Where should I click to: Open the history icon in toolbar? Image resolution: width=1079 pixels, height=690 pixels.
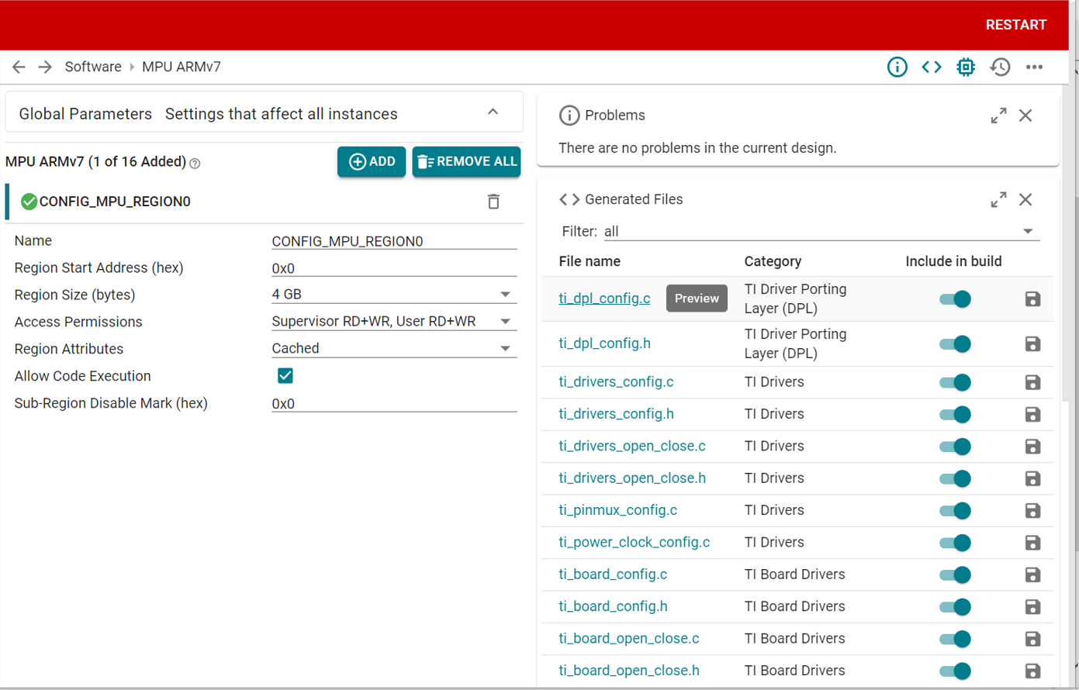click(x=1000, y=67)
